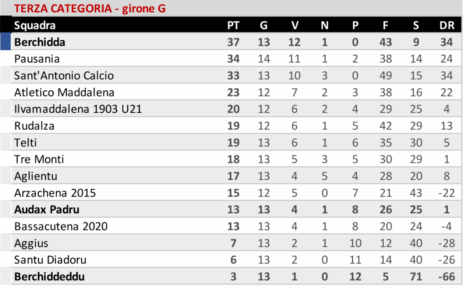This screenshot has height=288, width=465.
Task: Select the Pausania team row
Action: pos(37,59)
